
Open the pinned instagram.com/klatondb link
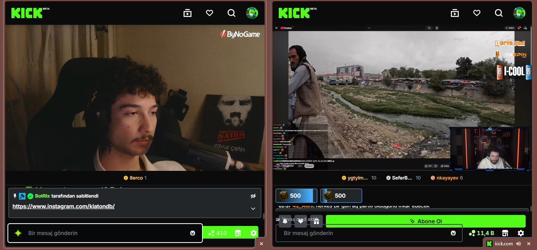coord(64,206)
